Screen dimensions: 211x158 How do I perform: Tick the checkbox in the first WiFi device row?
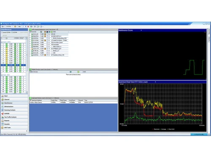coord(47,34)
